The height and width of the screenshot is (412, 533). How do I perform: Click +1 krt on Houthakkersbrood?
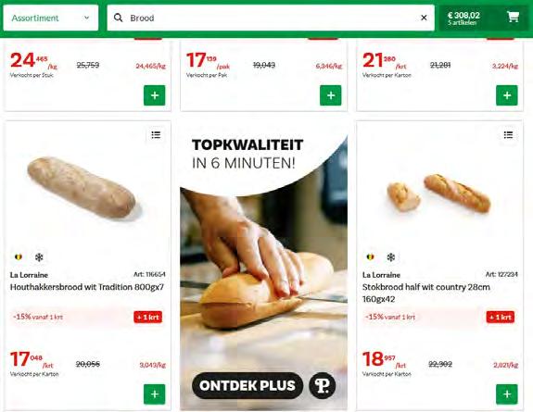pyautogui.click(x=148, y=317)
